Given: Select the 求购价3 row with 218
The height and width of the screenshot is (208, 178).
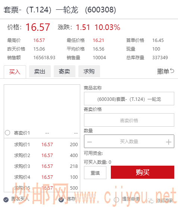Looking at the screenshot, I should 42,166.
